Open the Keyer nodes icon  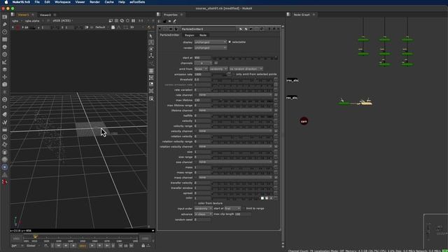[5, 62]
